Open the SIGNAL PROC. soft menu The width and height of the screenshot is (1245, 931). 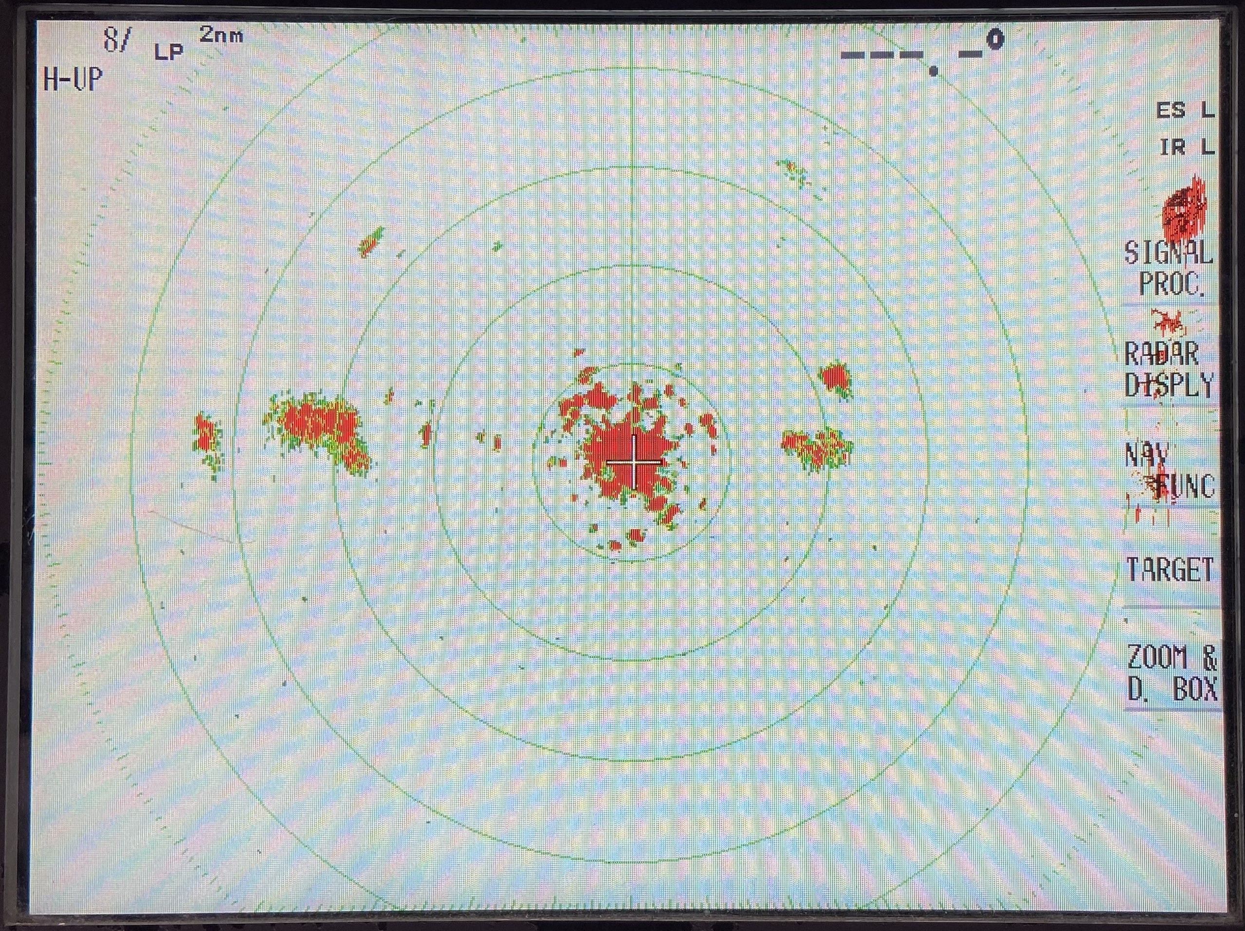(1171, 269)
